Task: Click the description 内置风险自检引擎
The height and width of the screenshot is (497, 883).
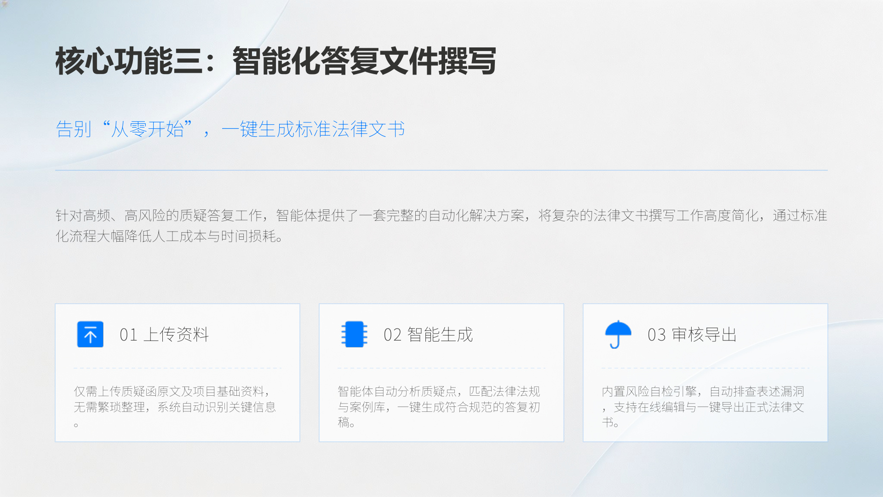Action: point(703,407)
